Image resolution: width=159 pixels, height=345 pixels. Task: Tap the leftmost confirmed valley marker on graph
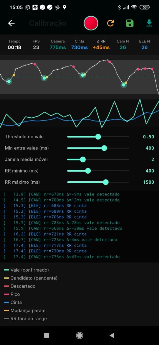(9, 81)
